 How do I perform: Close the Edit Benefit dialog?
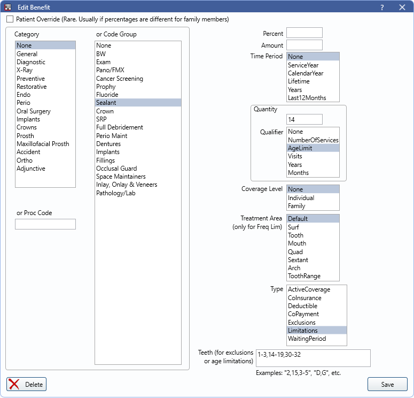pyautogui.click(x=402, y=7)
